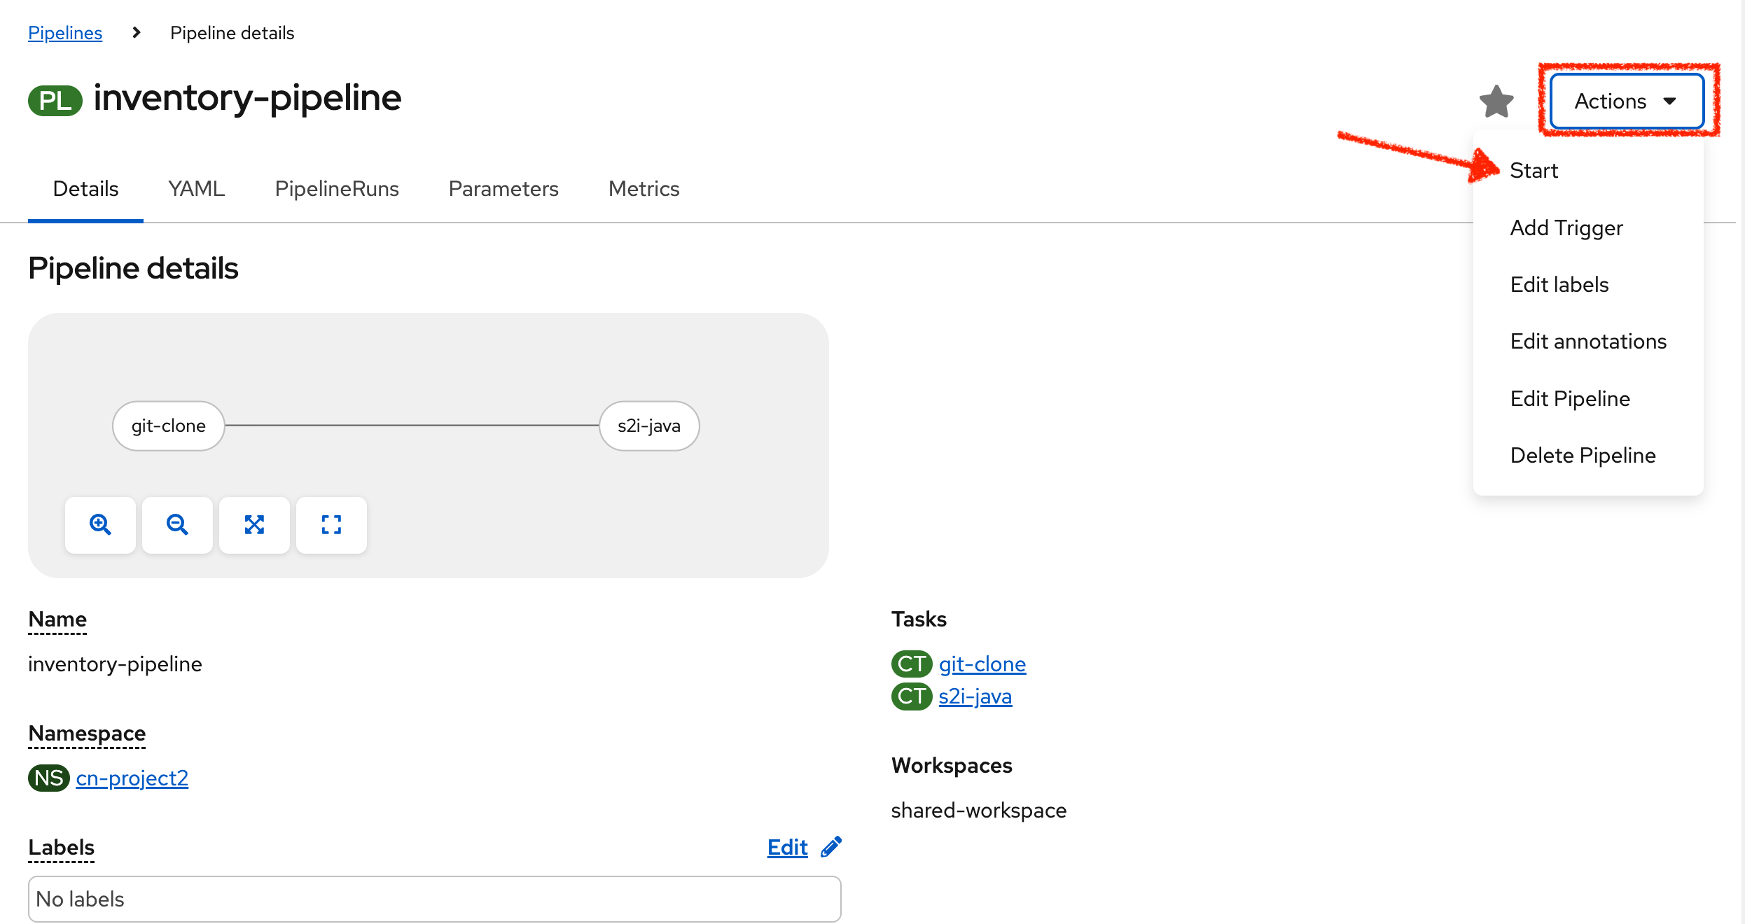Reset the pipeline graph view
Viewport: 1745px width, 924px height.
click(x=331, y=524)
